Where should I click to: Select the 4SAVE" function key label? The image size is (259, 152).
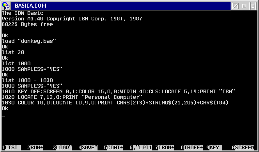click(88, 147)
